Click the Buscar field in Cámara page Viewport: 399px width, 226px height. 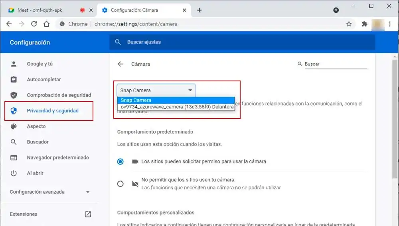click(336, 64)
